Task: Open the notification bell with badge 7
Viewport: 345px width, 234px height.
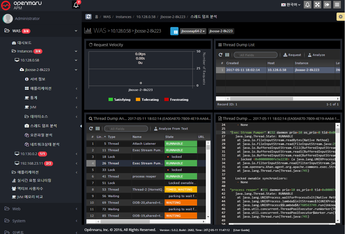Action: (76, 5)
